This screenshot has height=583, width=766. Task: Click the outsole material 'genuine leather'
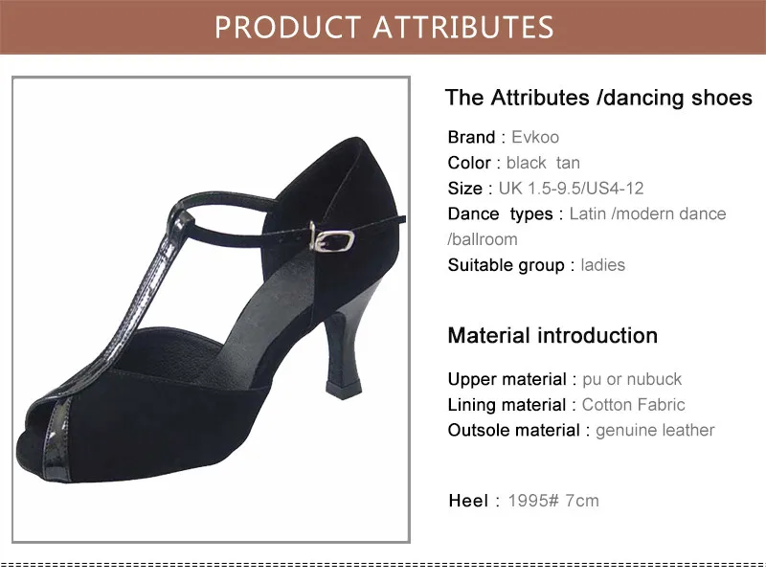coord(655,430)
